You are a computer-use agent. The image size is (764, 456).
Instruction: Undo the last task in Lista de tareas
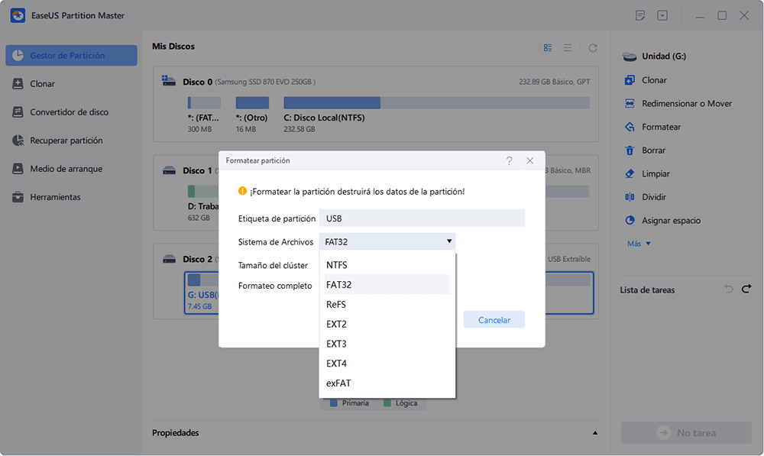(728, 289)
